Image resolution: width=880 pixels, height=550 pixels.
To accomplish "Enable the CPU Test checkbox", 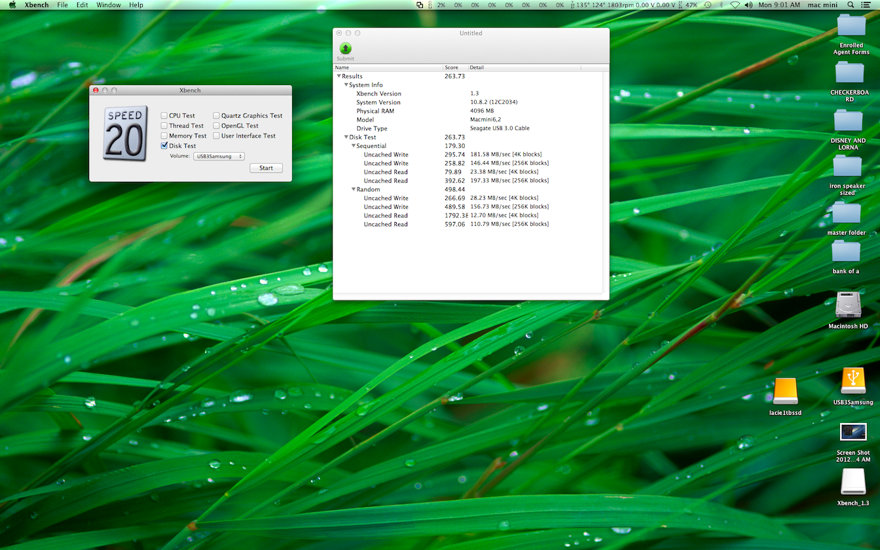I will (x=164, y=115).
